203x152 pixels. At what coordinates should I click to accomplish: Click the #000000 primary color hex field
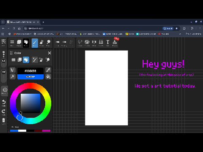click(x=30, y=71)
